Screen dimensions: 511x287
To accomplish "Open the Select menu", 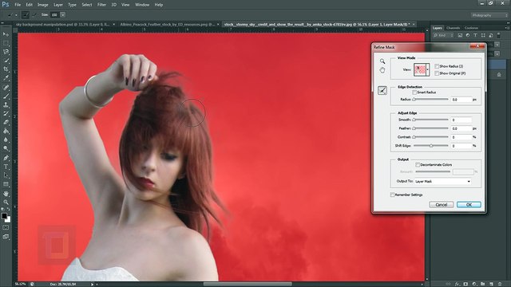I will point(87,5).
